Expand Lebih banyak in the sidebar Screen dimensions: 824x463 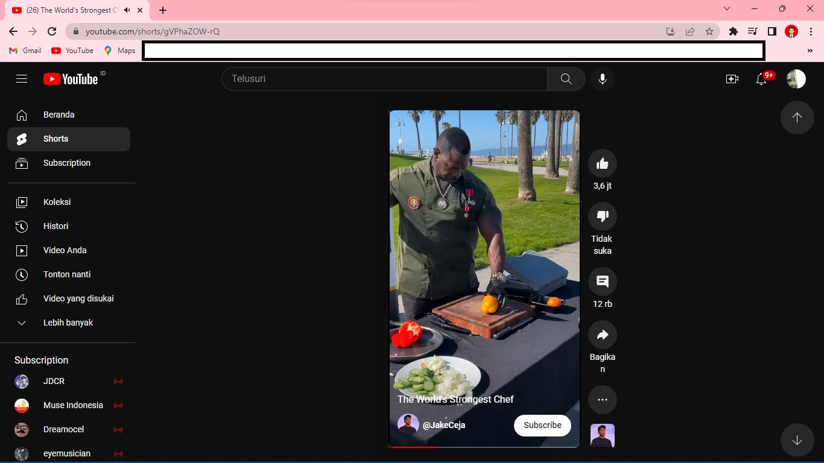[22, 323]
